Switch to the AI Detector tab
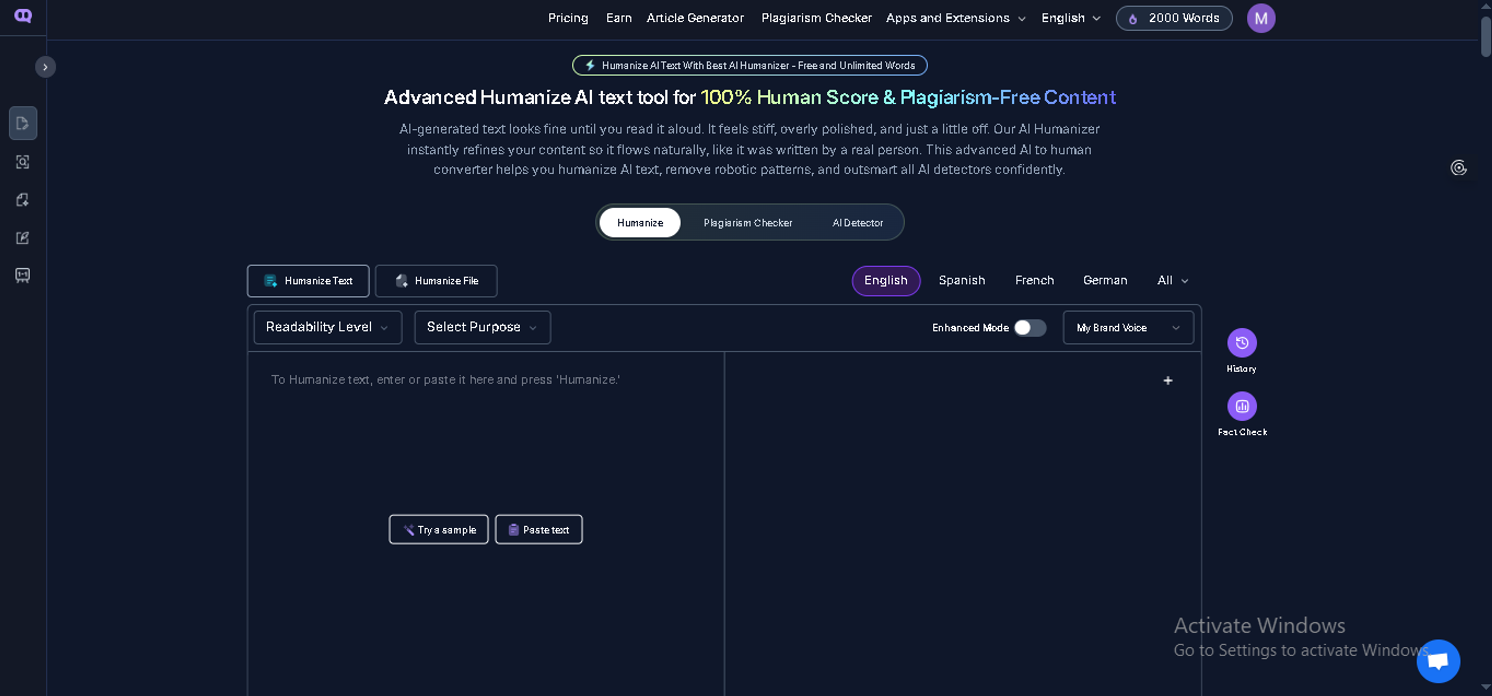This screenshot has width=1492, height=696. [857, 223]
